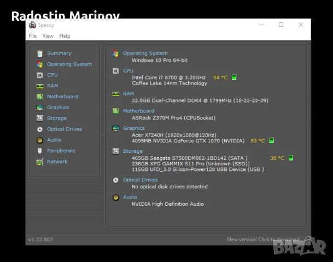This screenshot has height=262, width=333.
Task: Open Motherboard section from sidebar
Action: click(x=63, y=97)
